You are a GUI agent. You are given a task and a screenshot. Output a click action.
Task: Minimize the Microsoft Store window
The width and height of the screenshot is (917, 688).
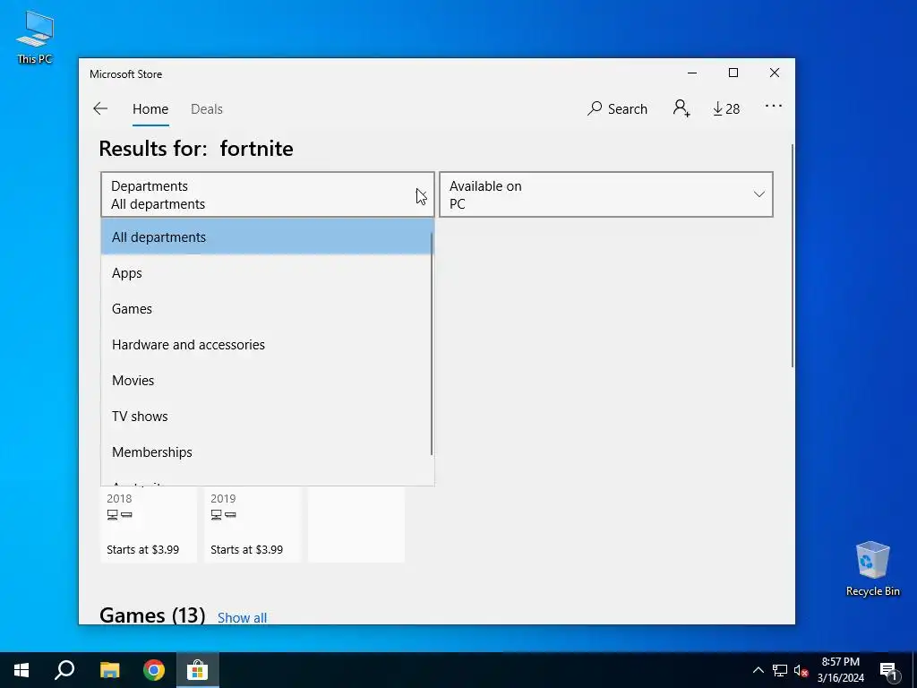pyautogui.click(x=692, y=73)
